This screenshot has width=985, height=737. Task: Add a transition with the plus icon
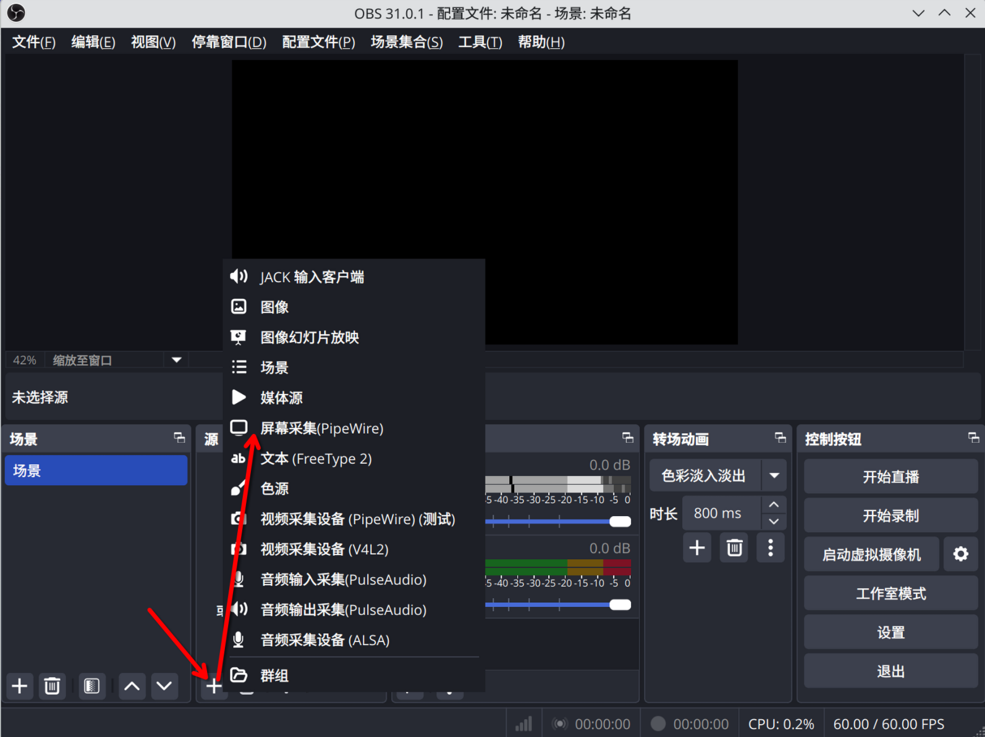pos(697,548)
